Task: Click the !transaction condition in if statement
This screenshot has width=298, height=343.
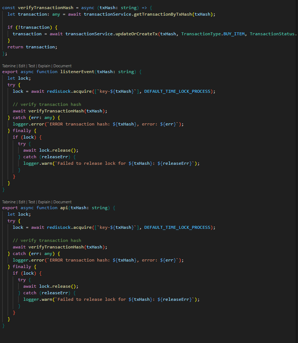Action: tap(34, 27)
